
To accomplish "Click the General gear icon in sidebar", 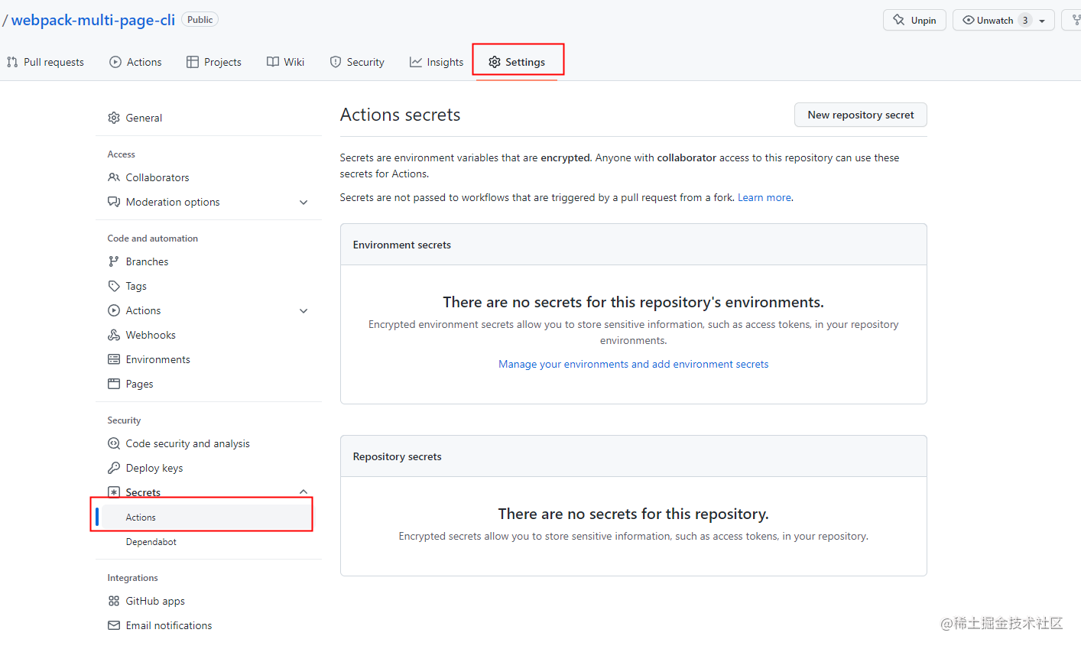I will (114, 118).
